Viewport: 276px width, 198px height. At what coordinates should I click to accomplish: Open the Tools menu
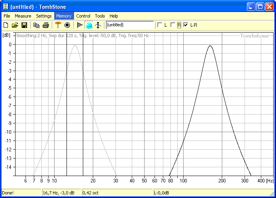[100, 16]
